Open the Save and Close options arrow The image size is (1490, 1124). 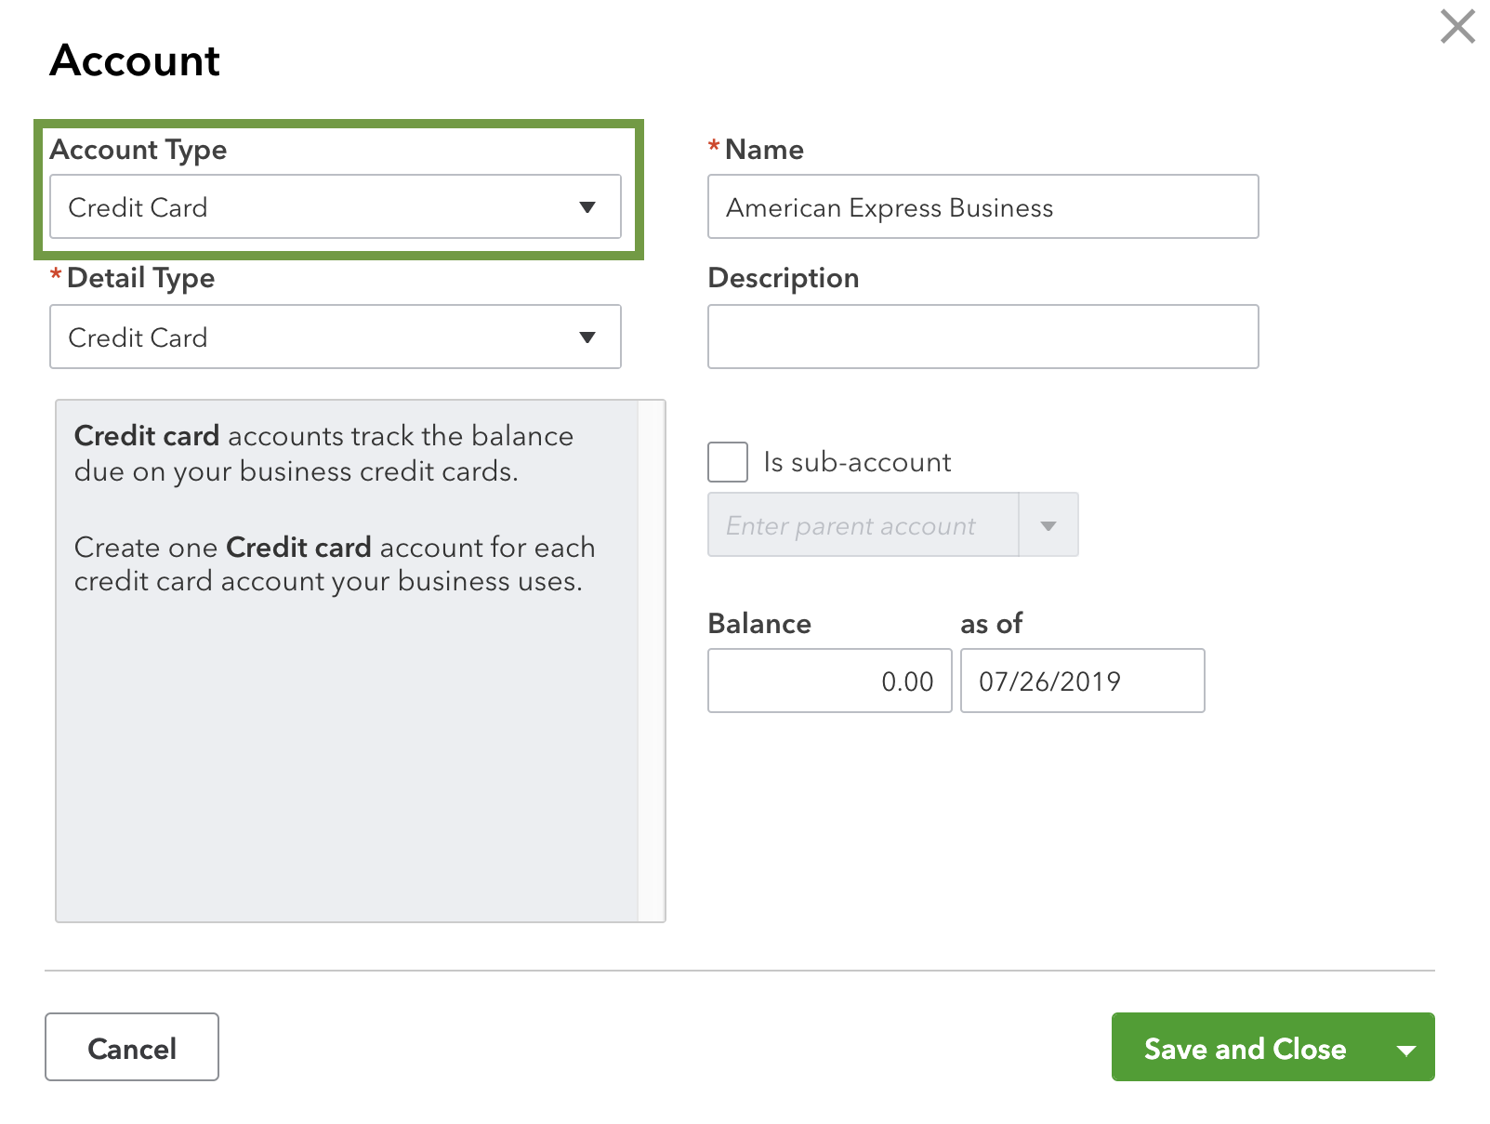pos(1405,1048)
